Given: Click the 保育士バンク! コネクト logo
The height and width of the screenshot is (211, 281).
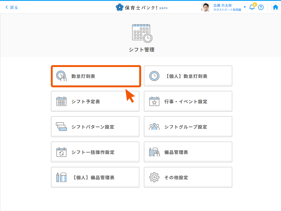Looking at the screenshot, I should pos(142,7).
